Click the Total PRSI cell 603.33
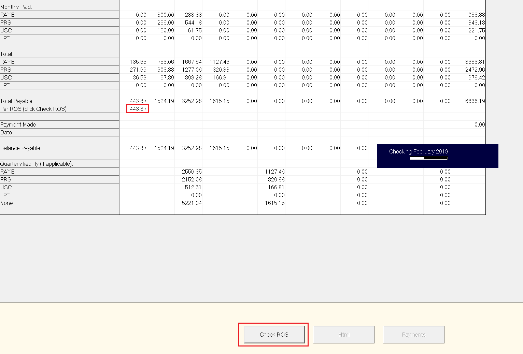523x354 pixels. click(x=166, y=70)
